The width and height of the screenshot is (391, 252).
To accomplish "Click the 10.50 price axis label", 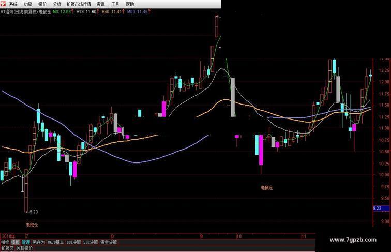I will 384,152.
